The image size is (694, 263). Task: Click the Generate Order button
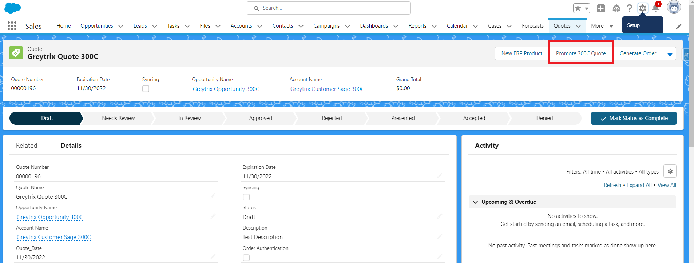click(x=638, y=53)
